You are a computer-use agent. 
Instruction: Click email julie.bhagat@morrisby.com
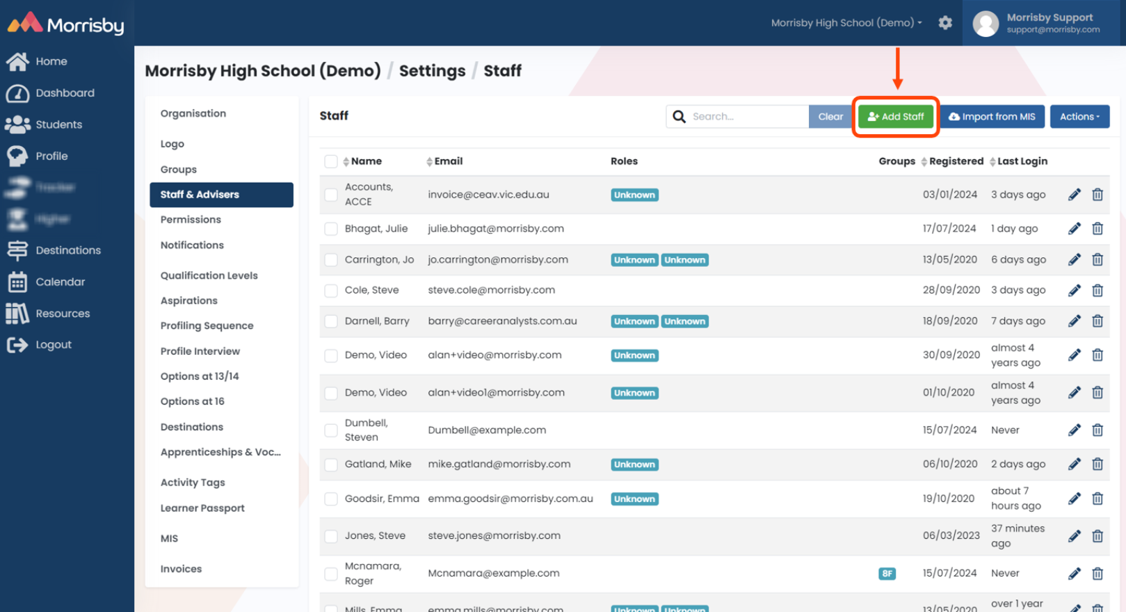[x=496, y=229]
